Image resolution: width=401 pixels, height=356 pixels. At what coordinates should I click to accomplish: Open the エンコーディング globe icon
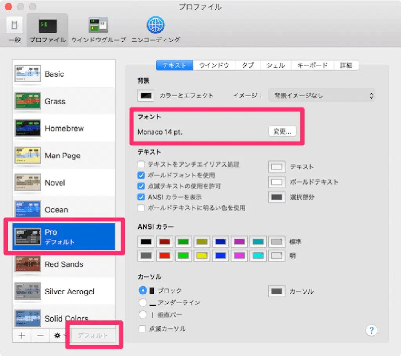[155, 30]
